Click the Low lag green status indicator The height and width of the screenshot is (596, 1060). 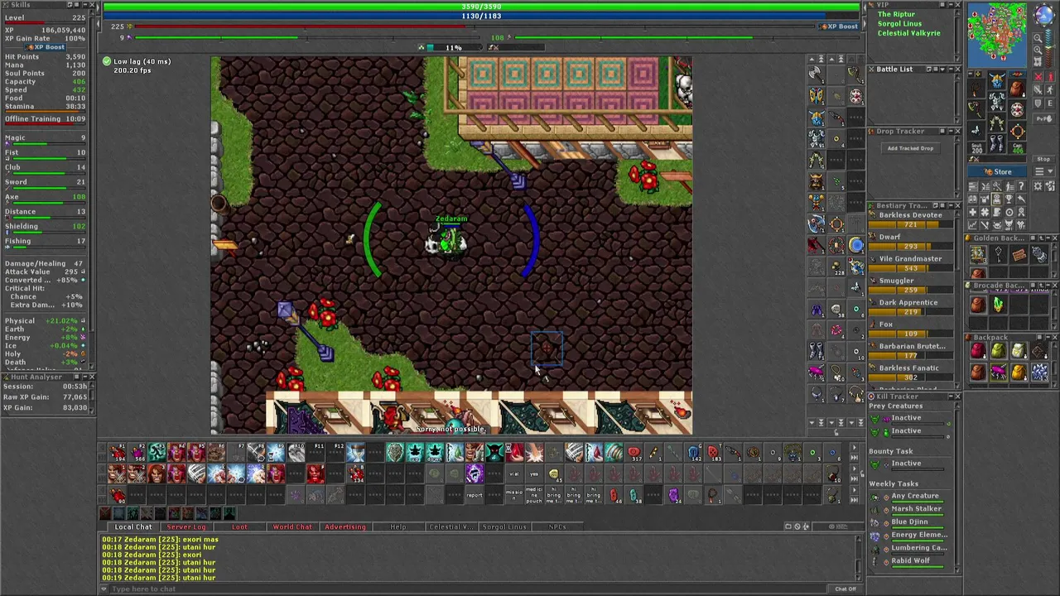coord(107,61)
